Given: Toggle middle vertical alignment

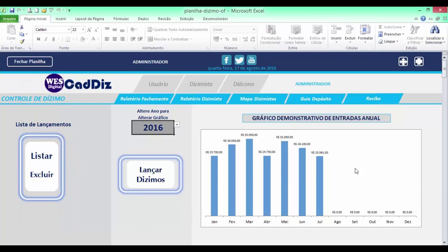Looking at the screenshot, I should click(x=114, y=30).
